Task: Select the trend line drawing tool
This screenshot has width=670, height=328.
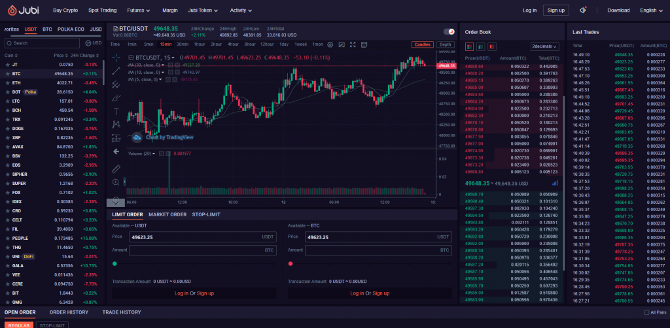Action: click(x=116, y=71)
